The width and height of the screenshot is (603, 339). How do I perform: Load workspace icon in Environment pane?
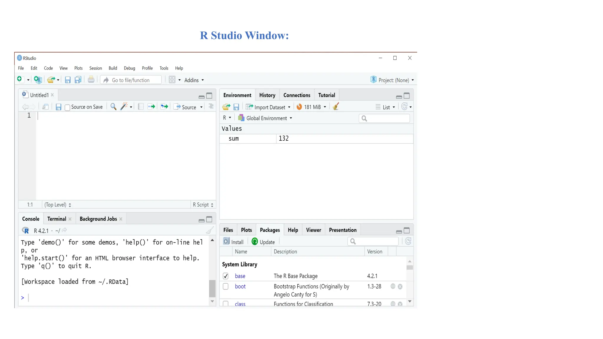(x=226, y=107)
